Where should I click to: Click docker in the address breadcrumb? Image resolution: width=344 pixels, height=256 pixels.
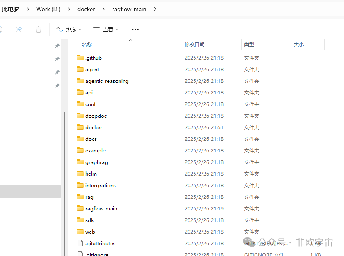pyautogui.click(x=86, y=9)
